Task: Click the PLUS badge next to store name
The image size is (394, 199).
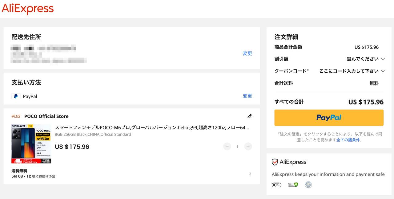Action: pos(16,116)
